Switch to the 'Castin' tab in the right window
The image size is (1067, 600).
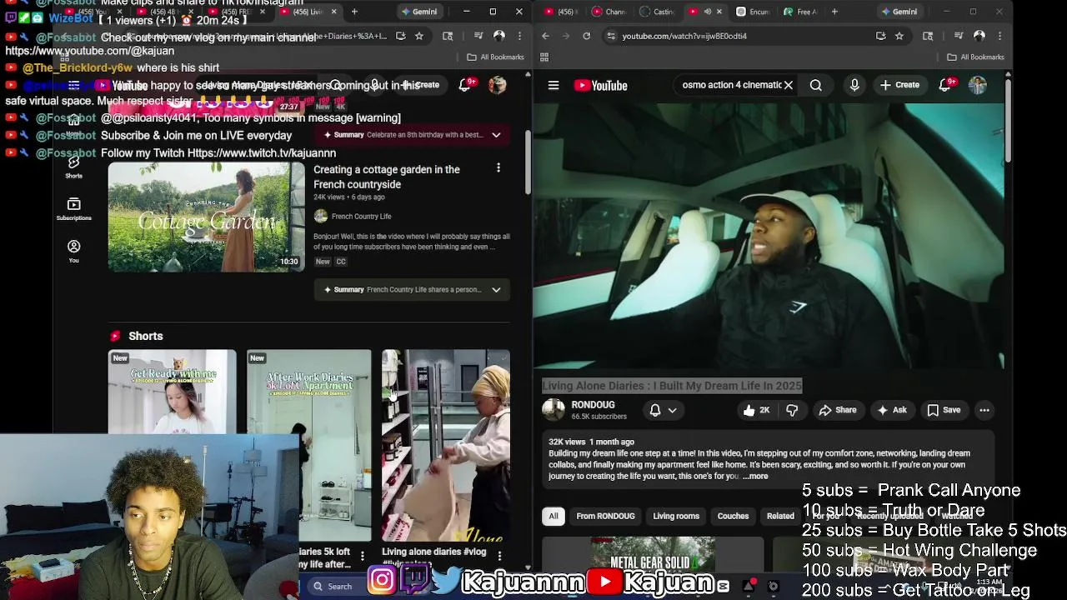(658, 12)
